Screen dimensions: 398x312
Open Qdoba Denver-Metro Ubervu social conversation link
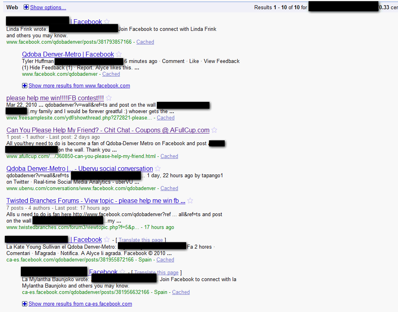79,168
